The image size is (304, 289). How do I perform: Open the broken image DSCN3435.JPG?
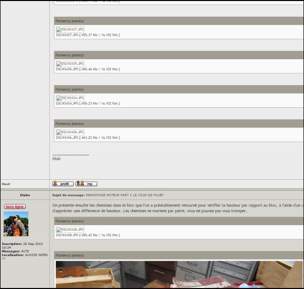pos(70,64)
